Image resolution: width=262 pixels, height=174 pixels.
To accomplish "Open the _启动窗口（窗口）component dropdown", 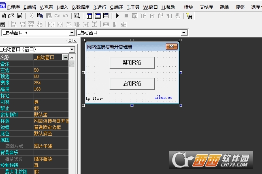I will [x=72, y=49].
